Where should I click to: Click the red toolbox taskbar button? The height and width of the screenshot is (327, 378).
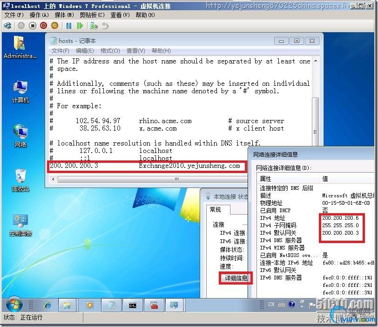point(154,305)
